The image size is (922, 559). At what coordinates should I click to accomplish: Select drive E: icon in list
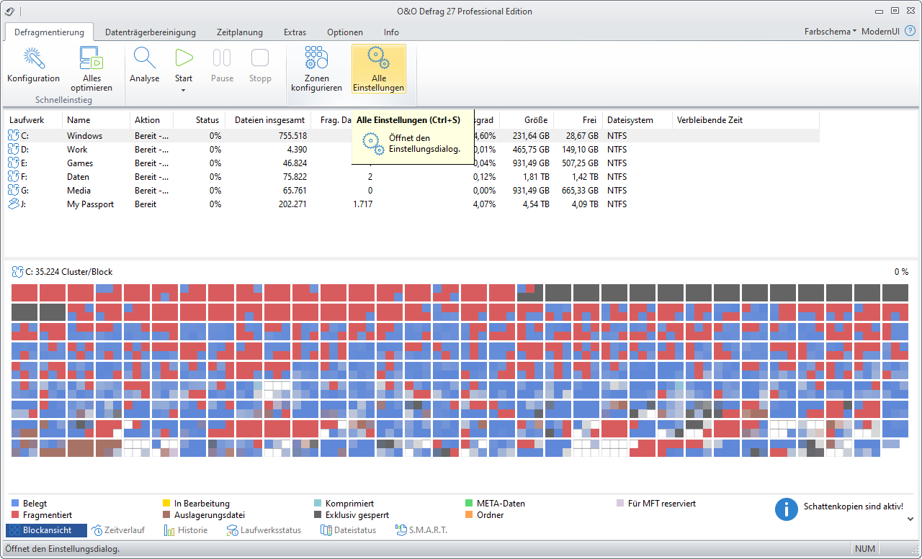pos(14,163)
